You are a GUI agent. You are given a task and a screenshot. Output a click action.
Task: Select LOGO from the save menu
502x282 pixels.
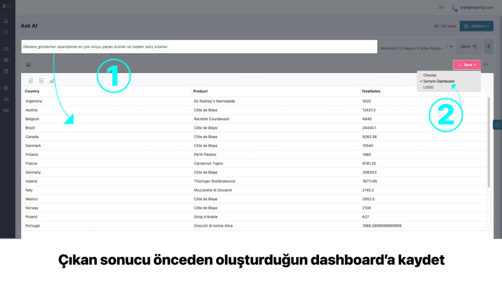click(428, 87)
